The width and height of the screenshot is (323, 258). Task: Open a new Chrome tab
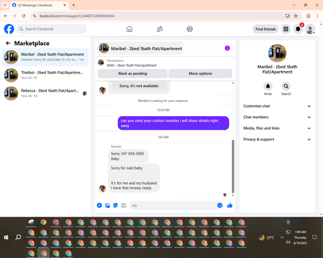74,5
